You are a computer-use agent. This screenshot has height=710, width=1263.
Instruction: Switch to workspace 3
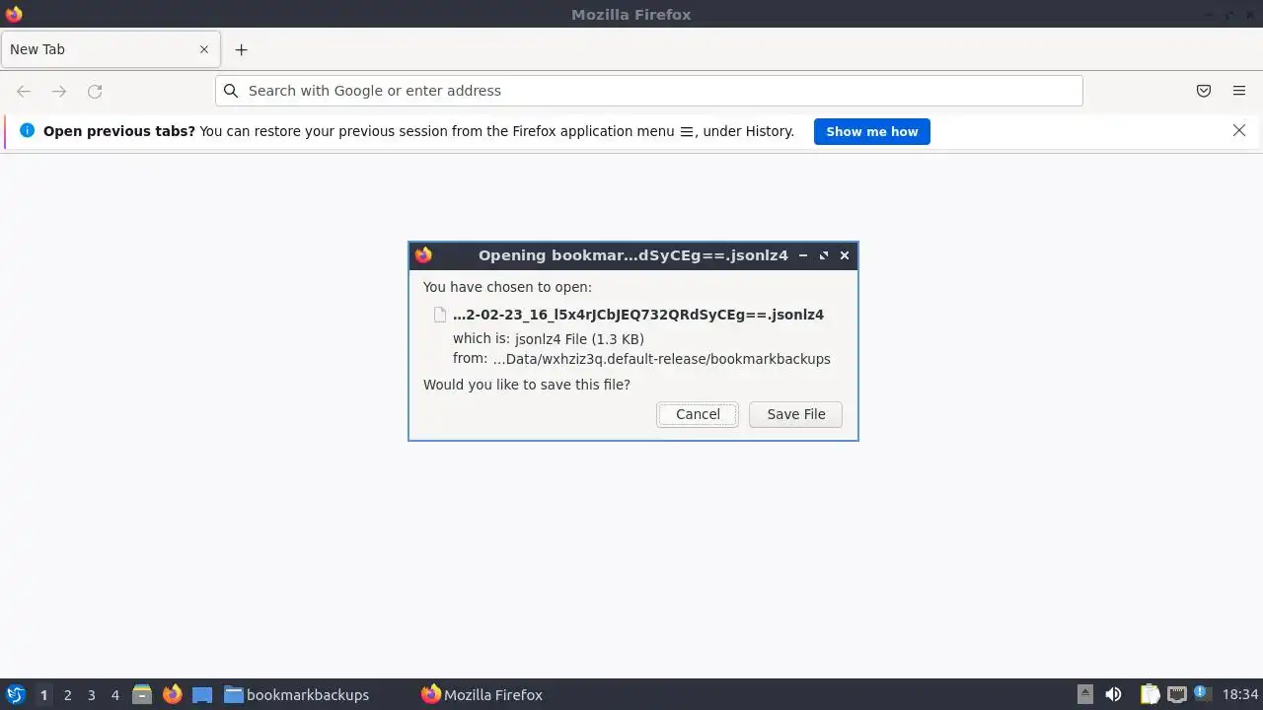(x=91, y=695)
